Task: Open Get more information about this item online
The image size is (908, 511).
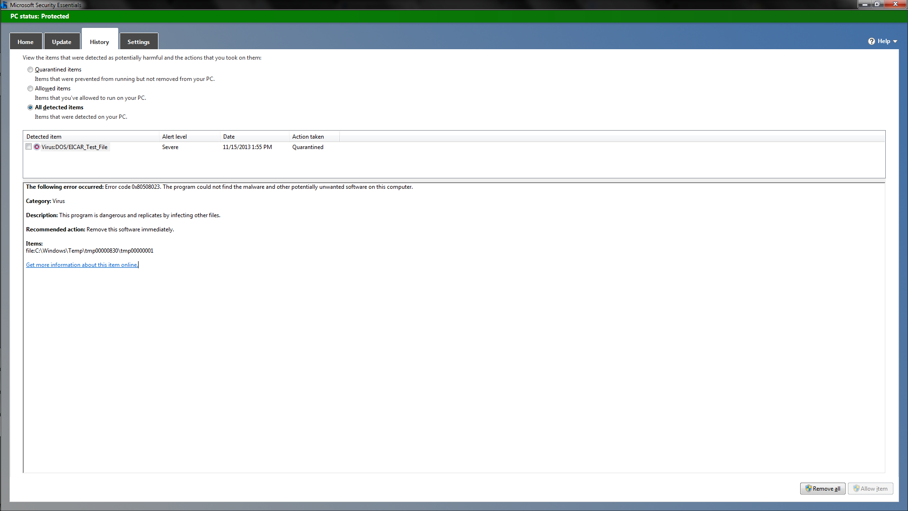Action: tap(82, 265)
